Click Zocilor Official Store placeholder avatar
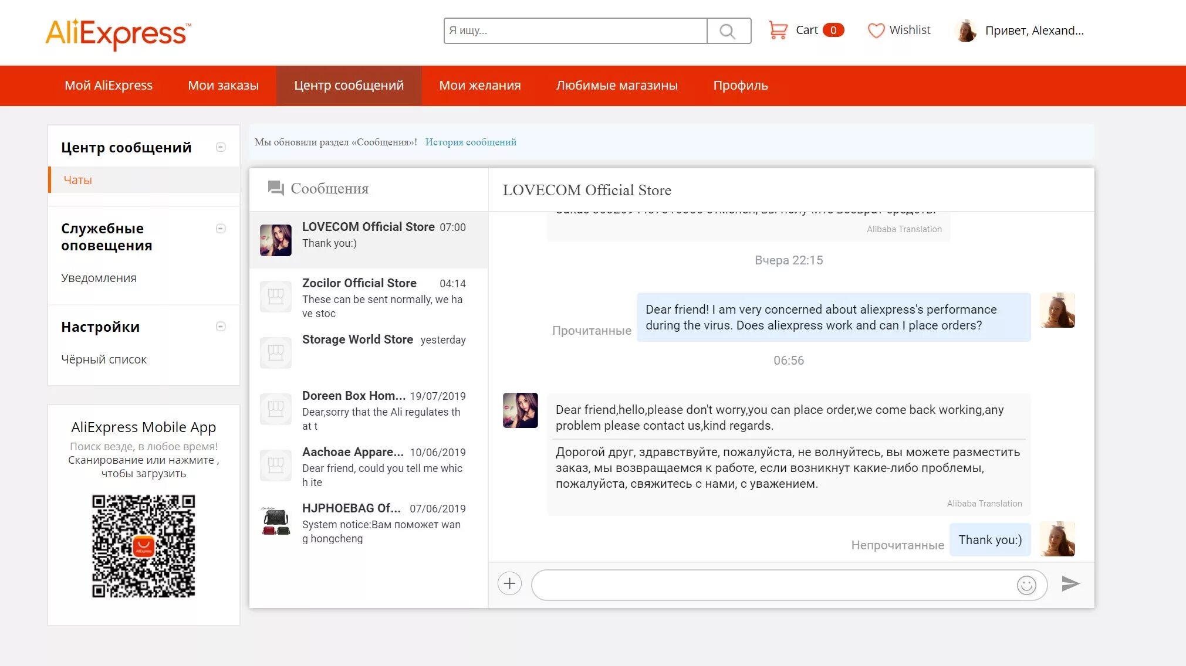This screenshot has width=1186, height=666. (276, 296)
